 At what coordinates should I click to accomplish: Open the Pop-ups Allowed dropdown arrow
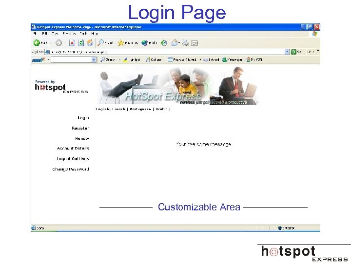coord(200,60)
